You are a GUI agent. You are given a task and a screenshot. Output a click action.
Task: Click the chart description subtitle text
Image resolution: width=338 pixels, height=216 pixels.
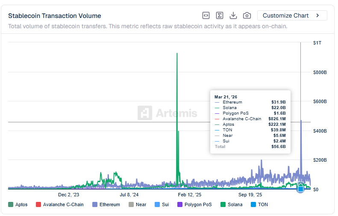point(148,27)
